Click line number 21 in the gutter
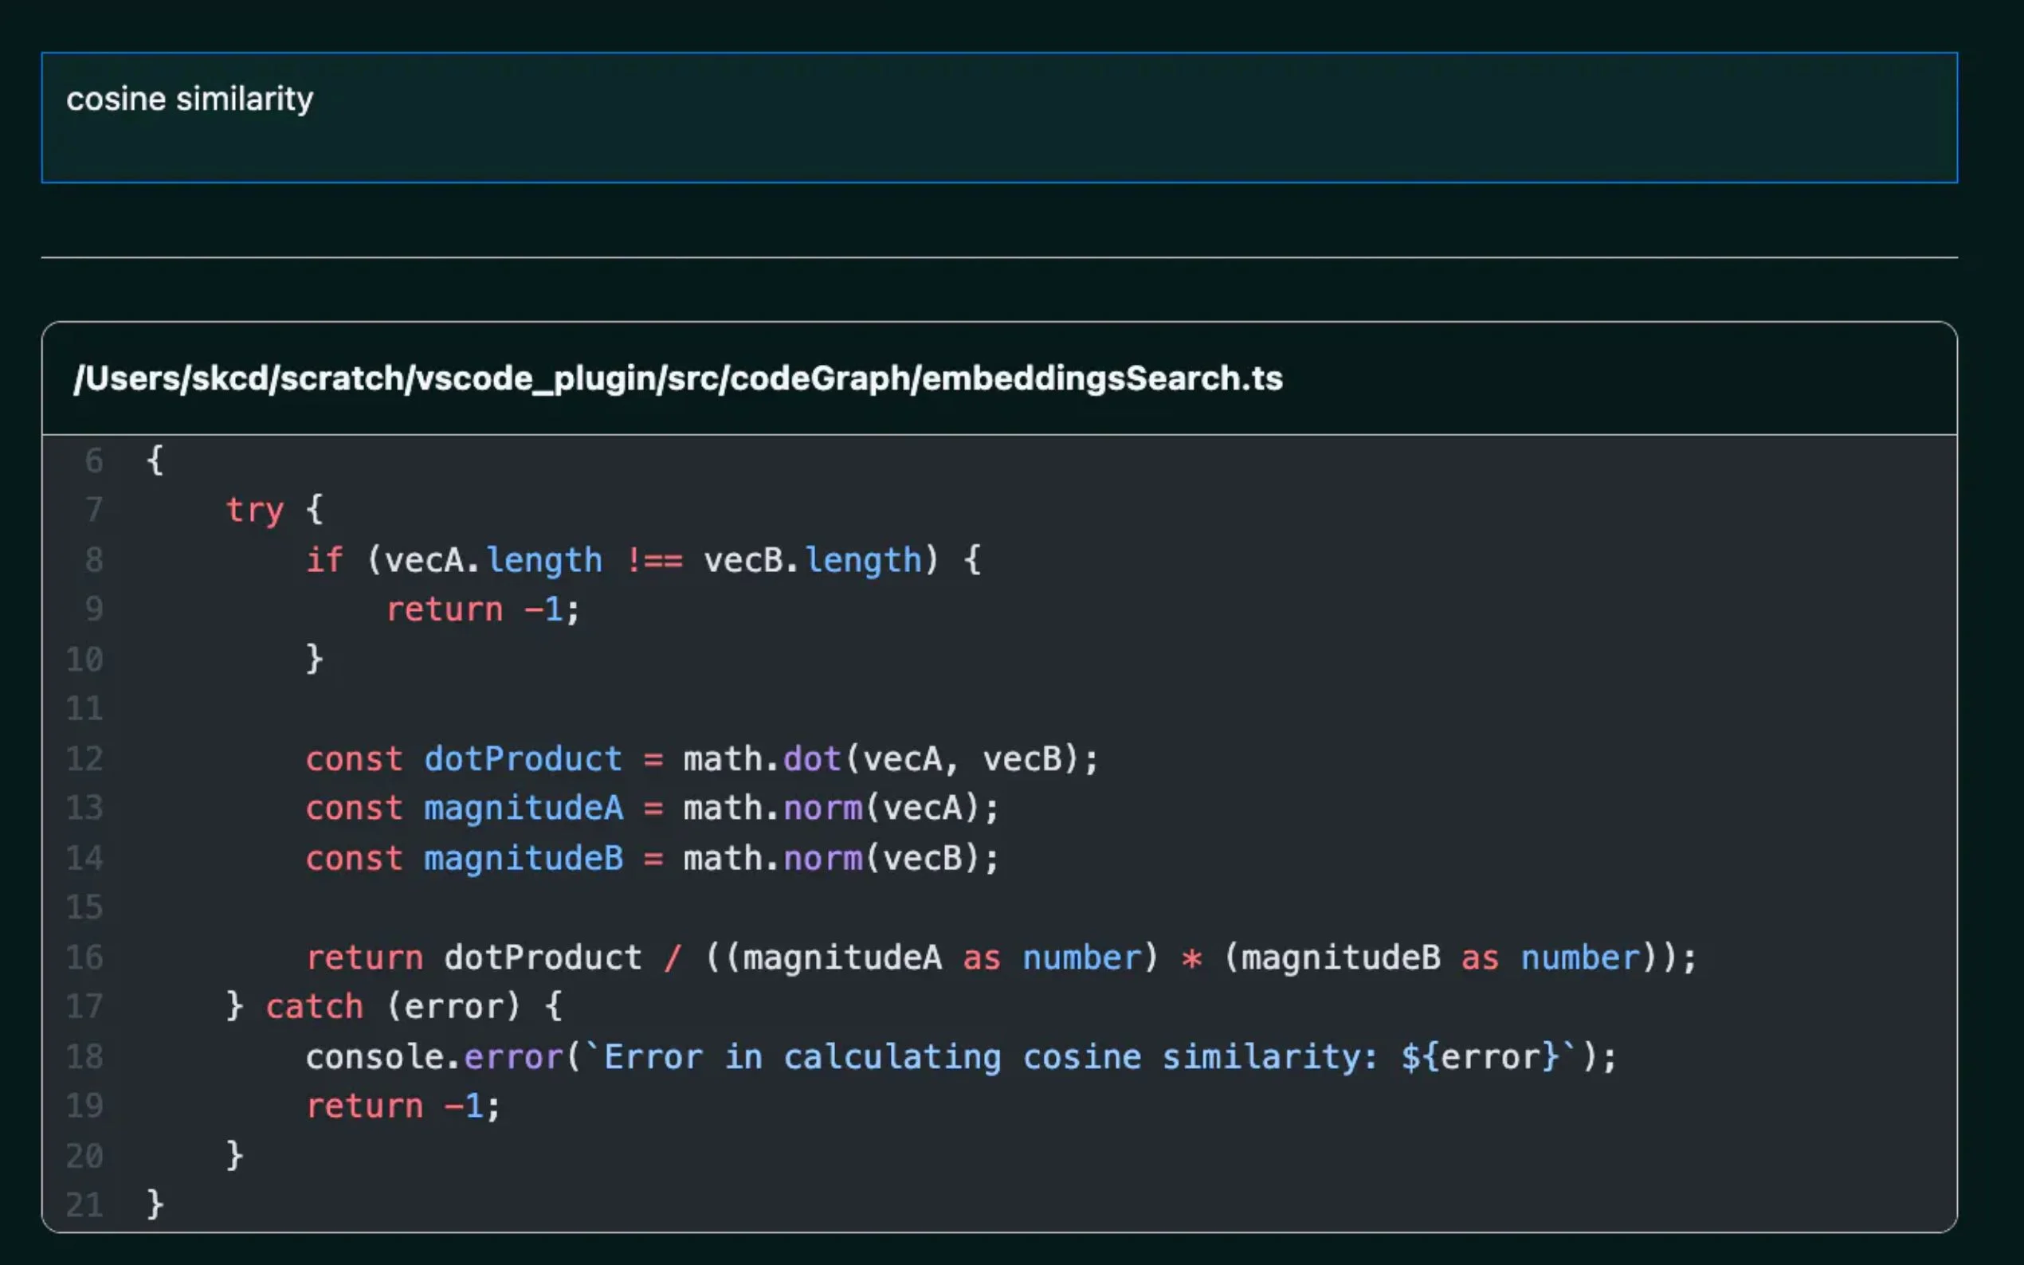2024x1265 pixels. pos(85,1205)
